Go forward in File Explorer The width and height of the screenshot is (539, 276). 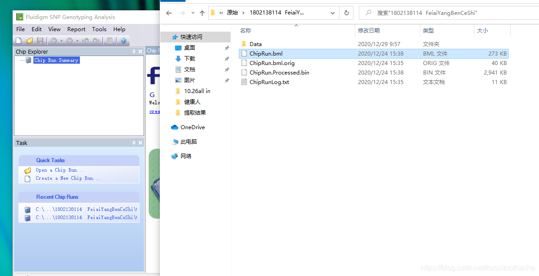tap(182, 13)
